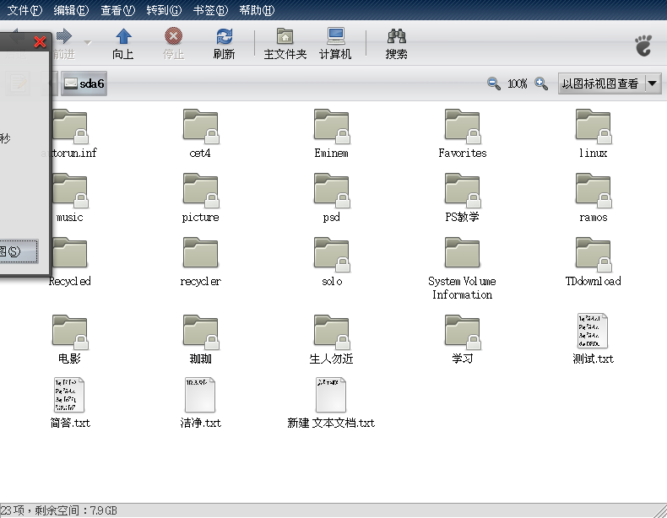Select the TDdownload folder
The height and width of the screenshot is (518, 667).
point(593,262)
